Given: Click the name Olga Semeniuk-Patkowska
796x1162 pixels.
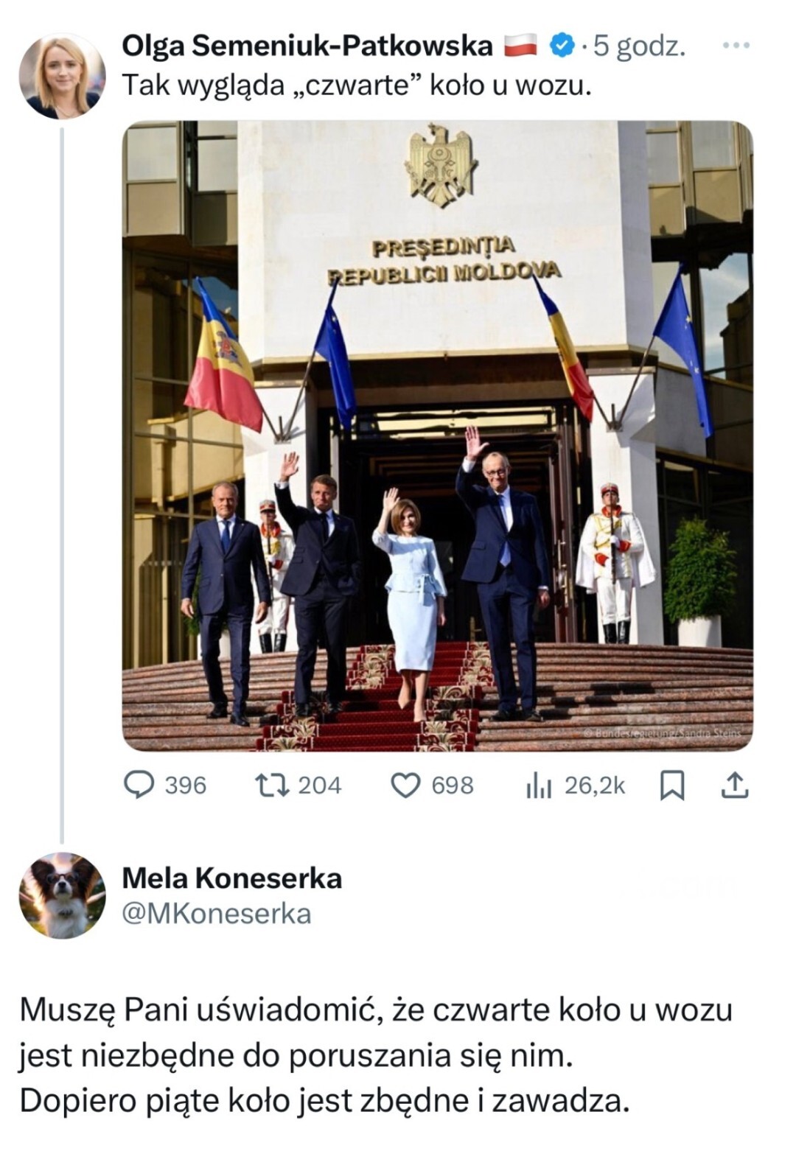Looking at the screenshot, I should [307, 46].
